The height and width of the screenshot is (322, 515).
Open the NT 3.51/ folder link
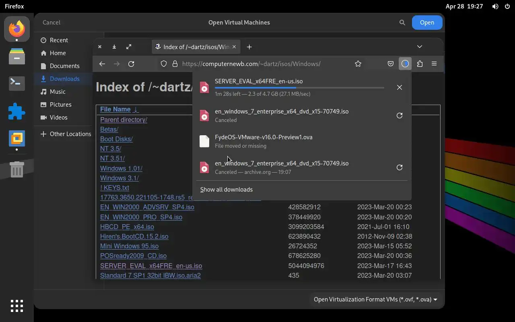(x=112, y=159)
